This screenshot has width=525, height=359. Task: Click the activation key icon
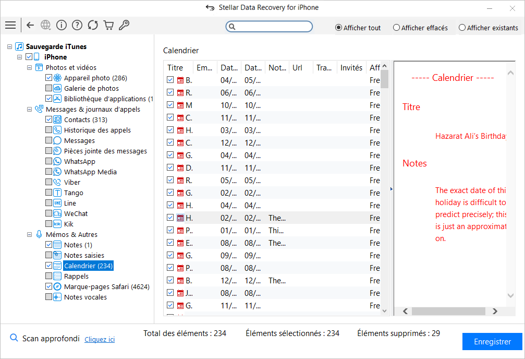[x=124, y=25]
